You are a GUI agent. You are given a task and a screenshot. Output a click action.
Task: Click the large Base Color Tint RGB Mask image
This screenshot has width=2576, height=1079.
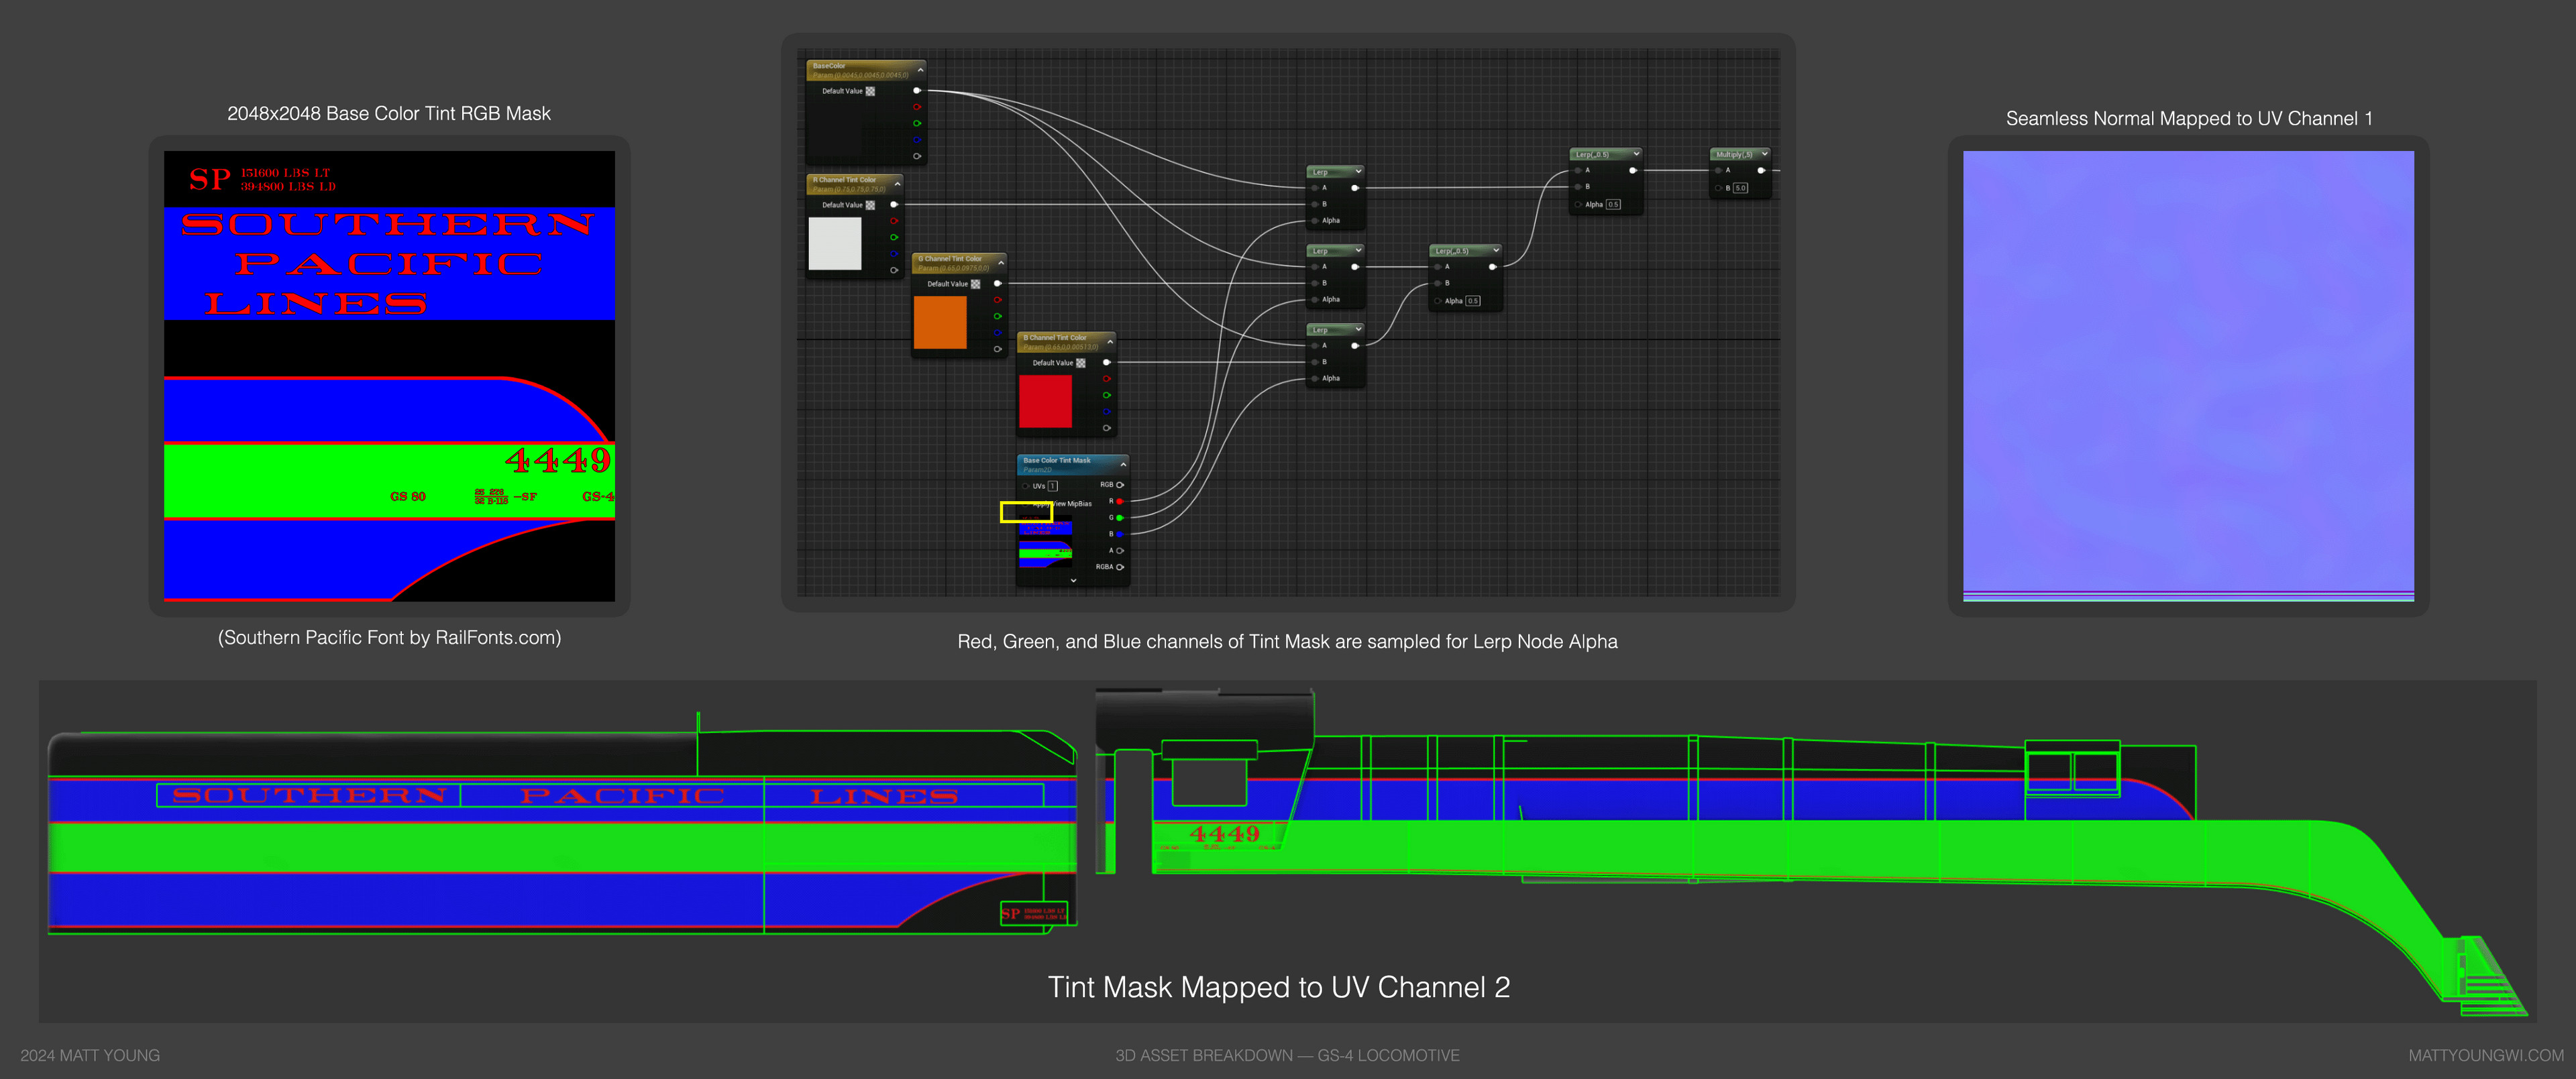click(x=389, y=376)
